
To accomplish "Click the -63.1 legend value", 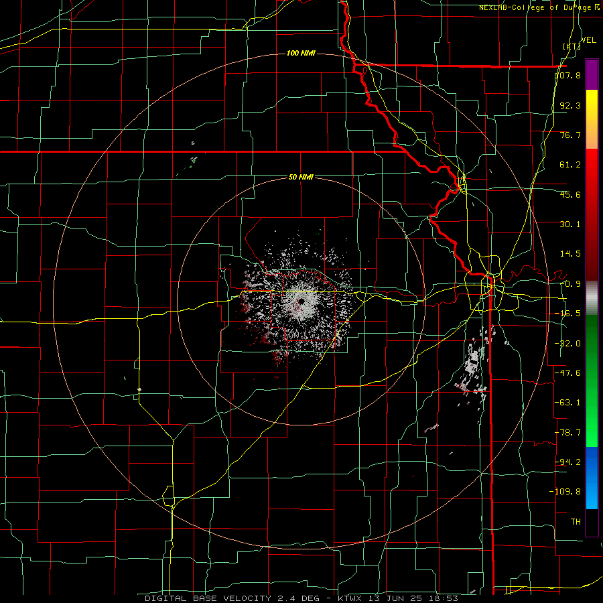I will 567,403.
